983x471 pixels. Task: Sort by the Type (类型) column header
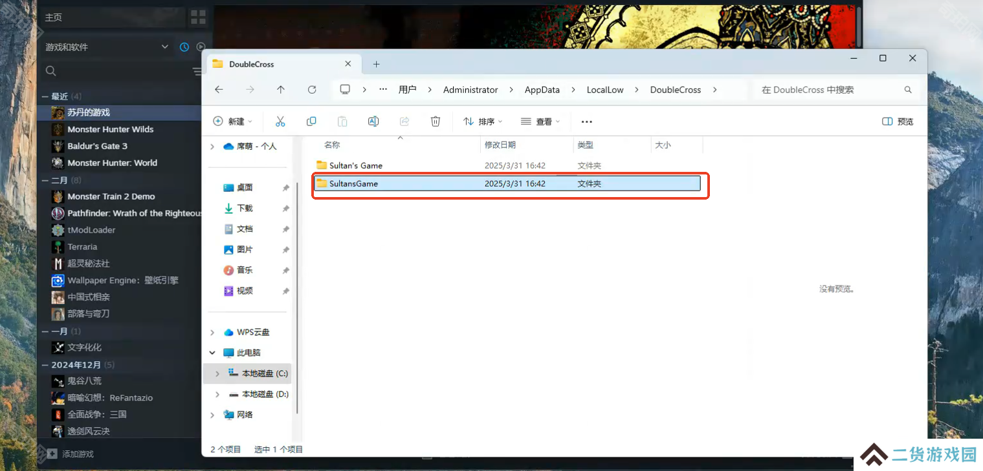click(x=586, y=145)
